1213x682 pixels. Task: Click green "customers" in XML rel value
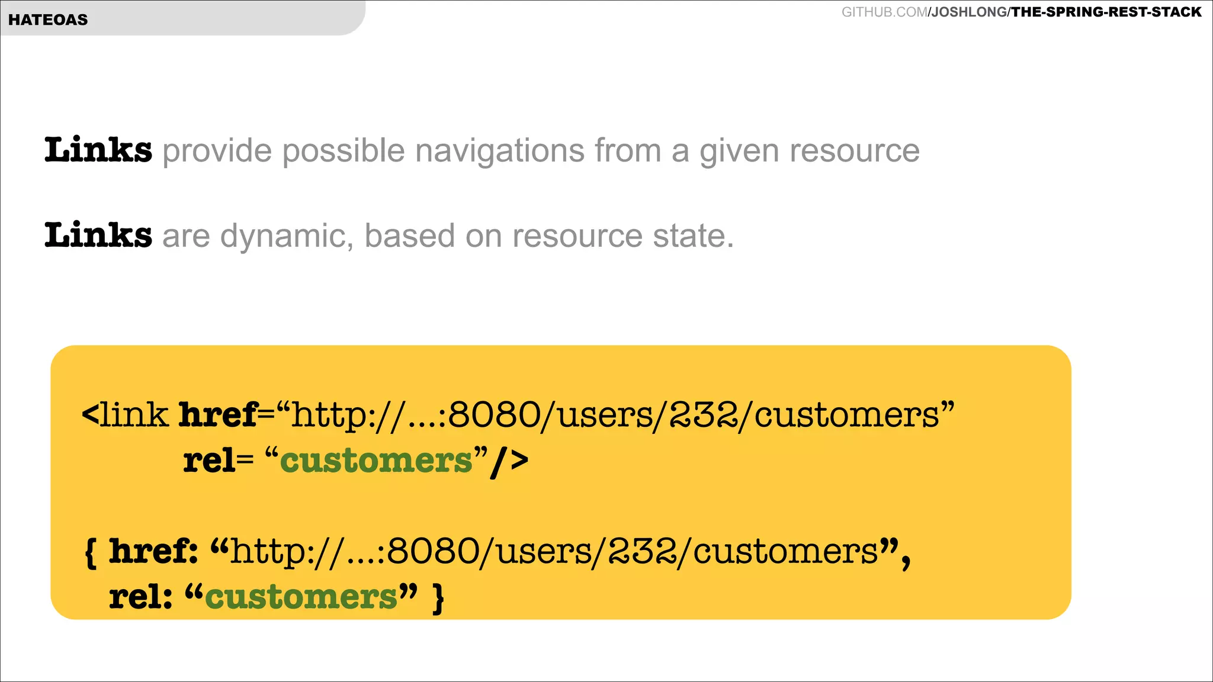coord(376,461)
